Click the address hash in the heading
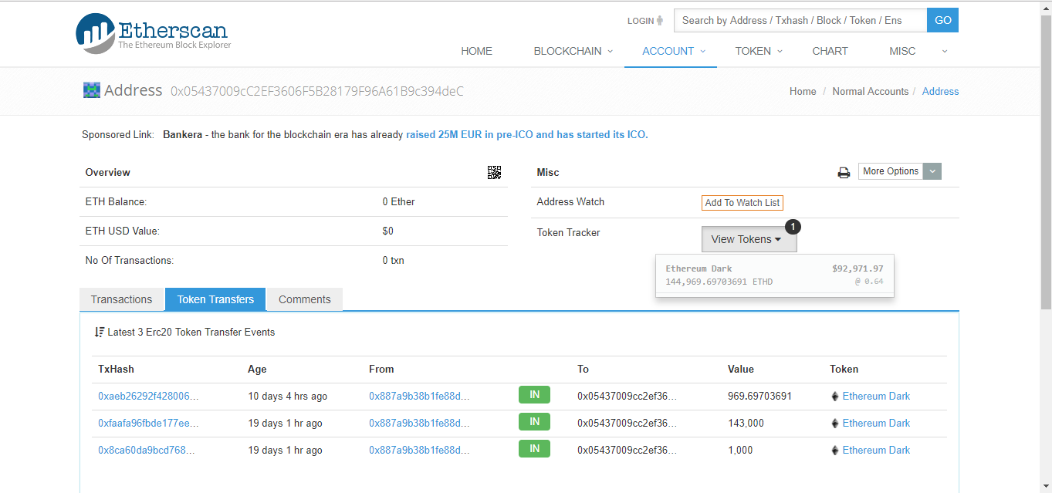Image resolution: width=1052 pixels, height=493 pixels. click(x=317, y=91)
